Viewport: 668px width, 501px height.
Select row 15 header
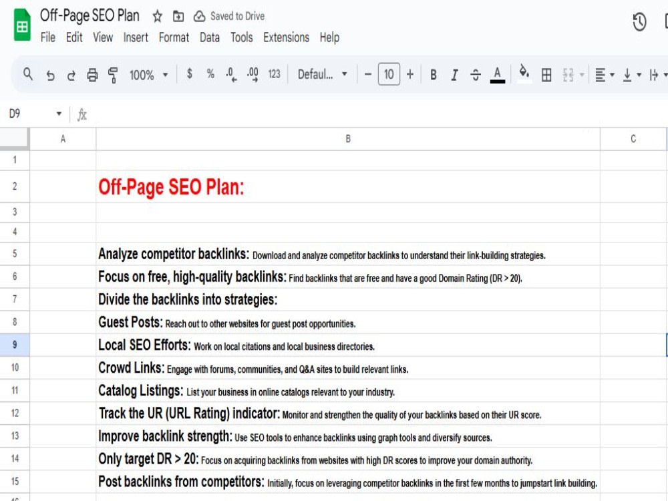tap(15, 482)
